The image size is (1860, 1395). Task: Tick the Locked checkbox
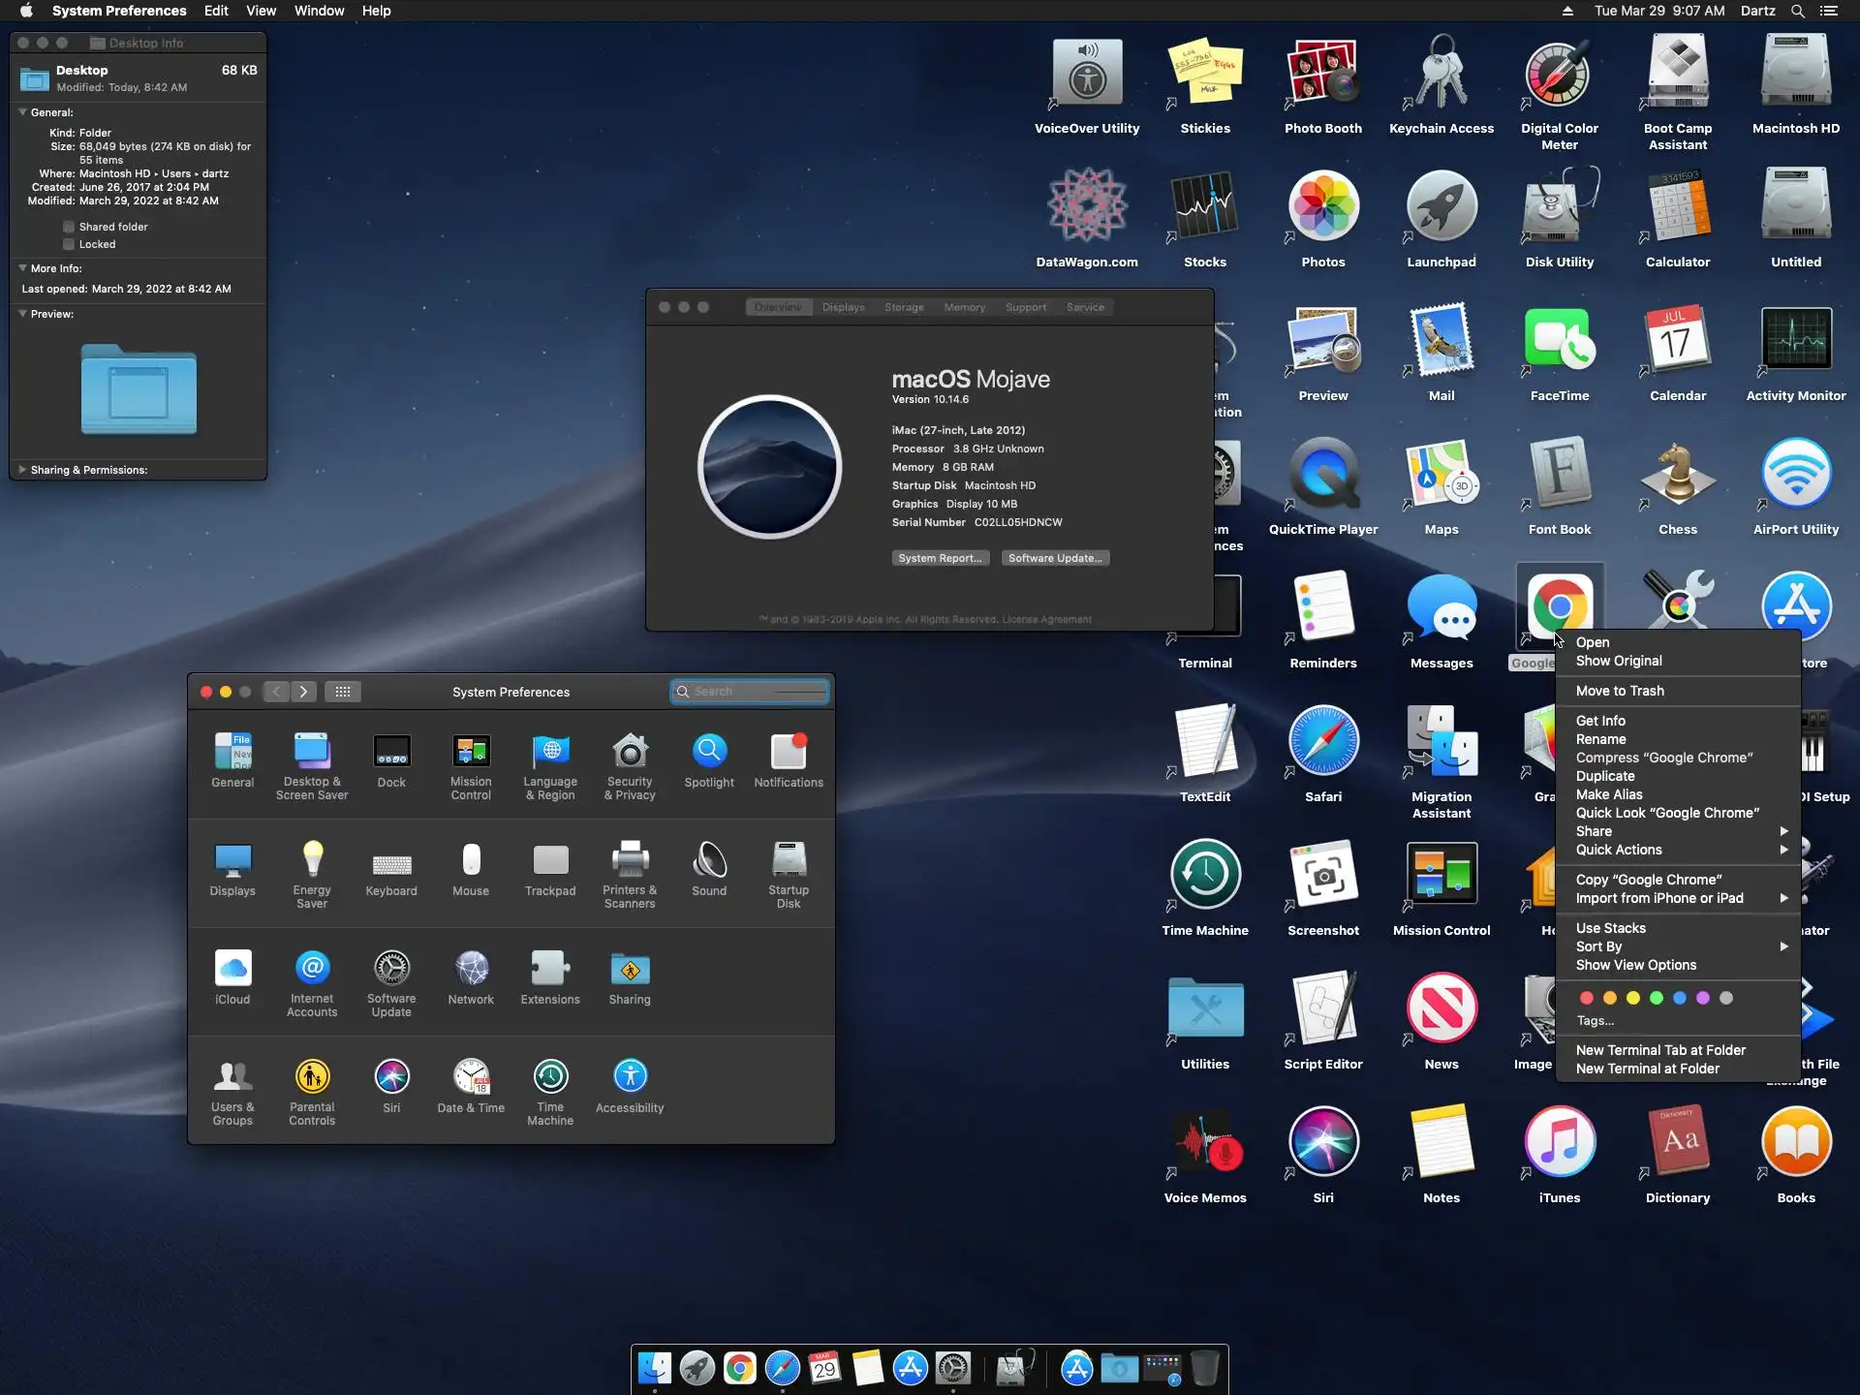click(69, 244)
